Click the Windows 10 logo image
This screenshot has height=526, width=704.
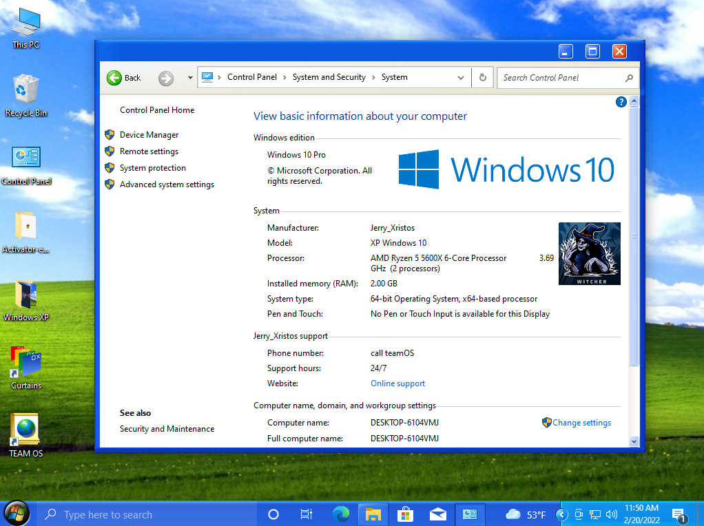click(506, 169)
